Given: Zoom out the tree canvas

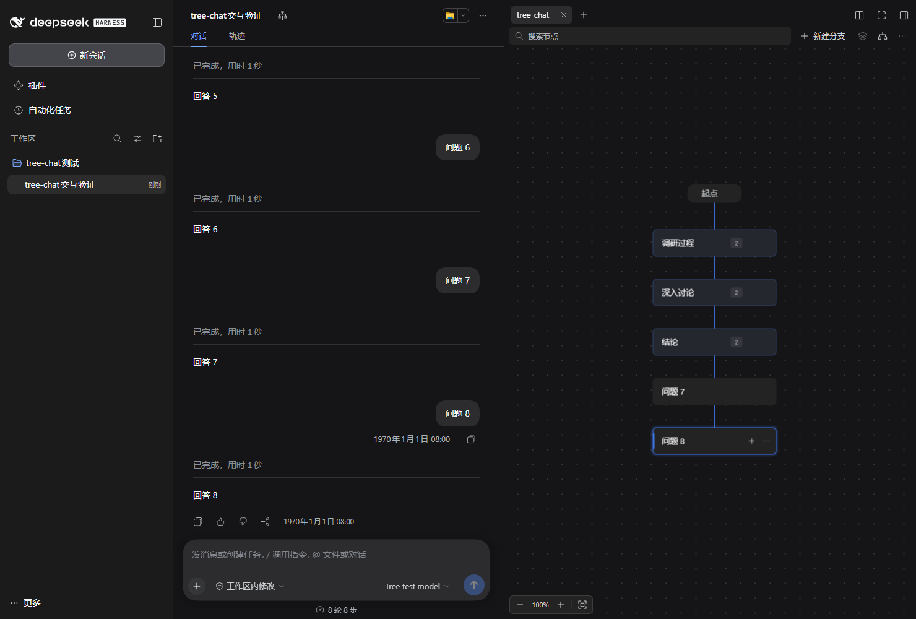Looking at the screenshot, I should (520, 605).
